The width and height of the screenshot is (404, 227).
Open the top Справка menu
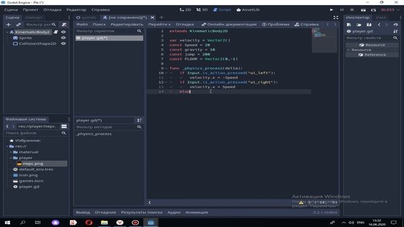click(100, 9)
